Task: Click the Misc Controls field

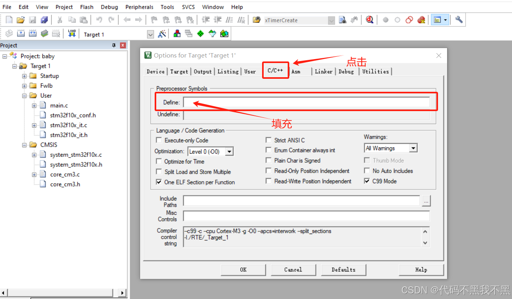Action: pyautogui.click(x=307, y=216)
